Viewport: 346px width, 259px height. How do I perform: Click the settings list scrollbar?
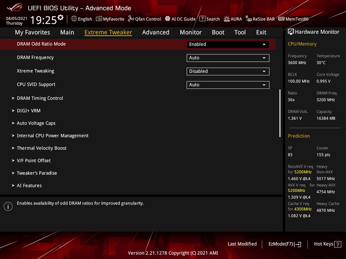tap(280, 113)
